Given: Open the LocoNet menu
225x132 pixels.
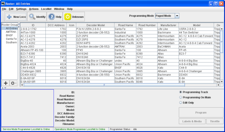Looking at the screenshot, I should tap(46, 9).
